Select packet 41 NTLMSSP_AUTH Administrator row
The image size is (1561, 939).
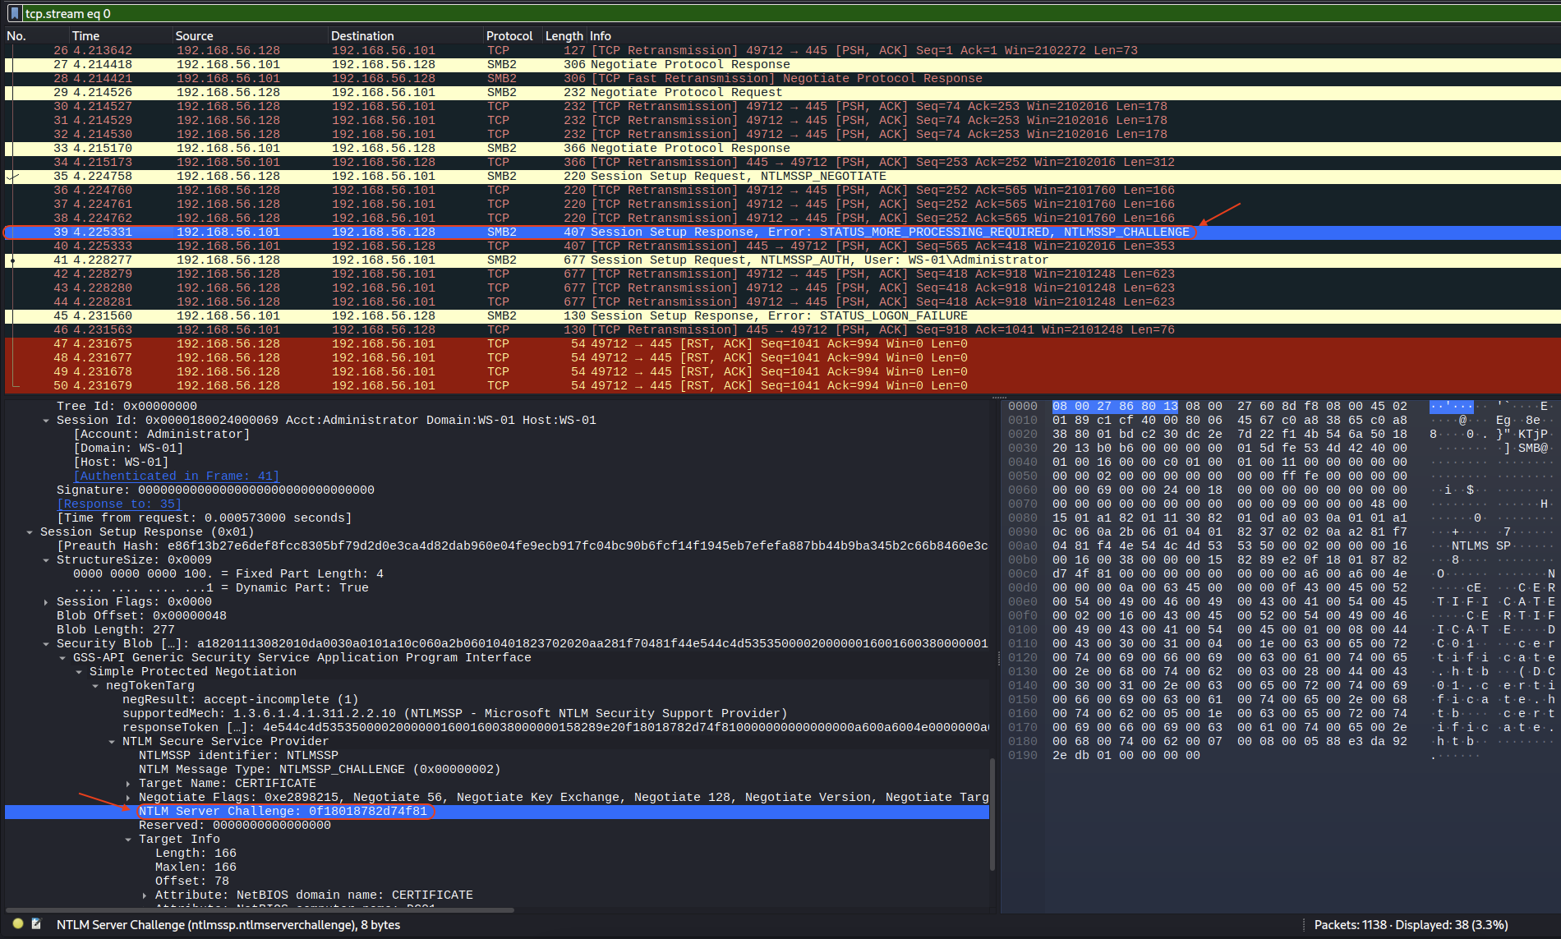click(x=782, y=260)
